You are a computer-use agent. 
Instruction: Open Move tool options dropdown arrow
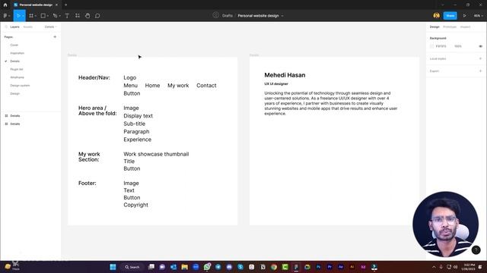pyautogui.click(x=23, y=16)
